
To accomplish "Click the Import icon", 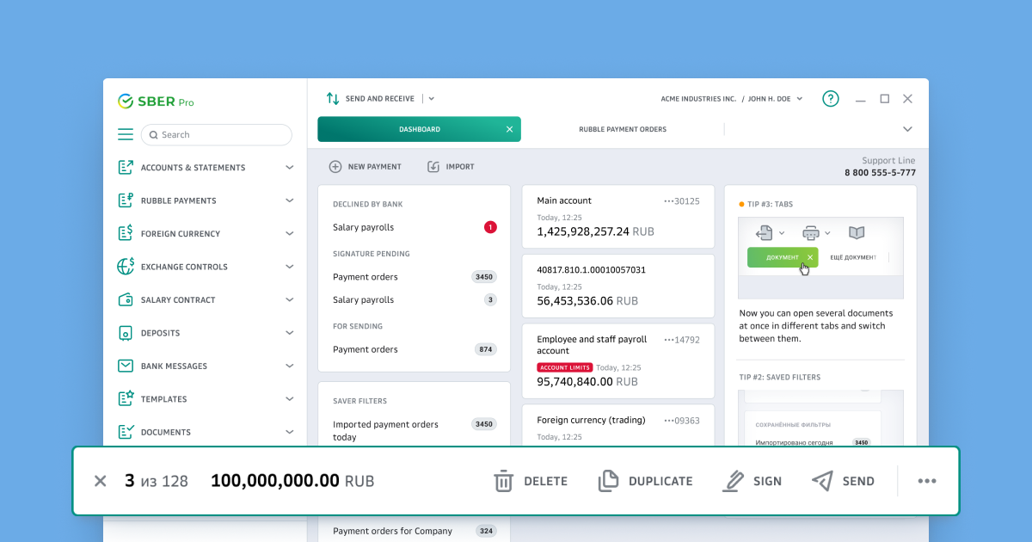I will click(433, 167).
